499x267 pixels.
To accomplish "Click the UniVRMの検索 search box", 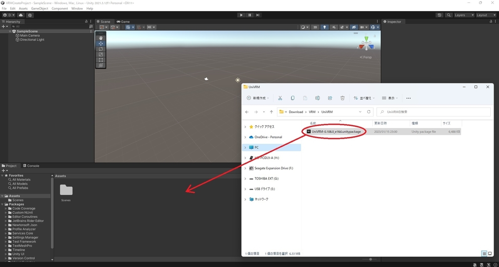I will [x=434, y=112].
